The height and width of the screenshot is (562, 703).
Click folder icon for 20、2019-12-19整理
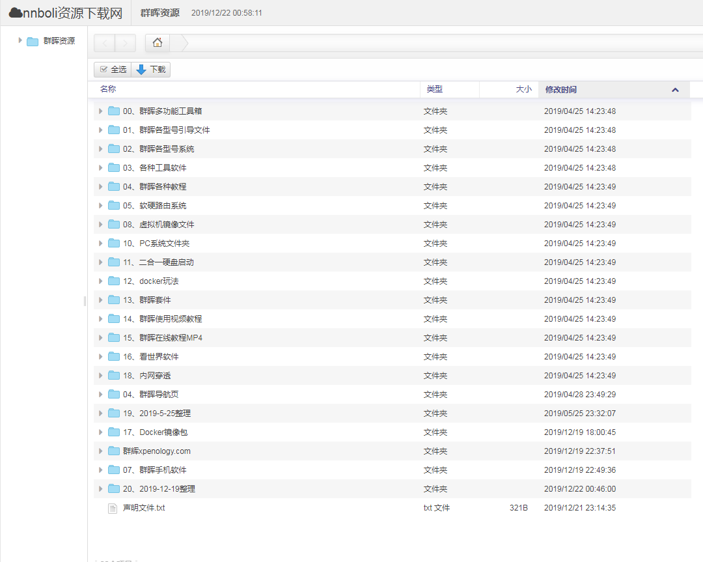click(x=114, y=488)
